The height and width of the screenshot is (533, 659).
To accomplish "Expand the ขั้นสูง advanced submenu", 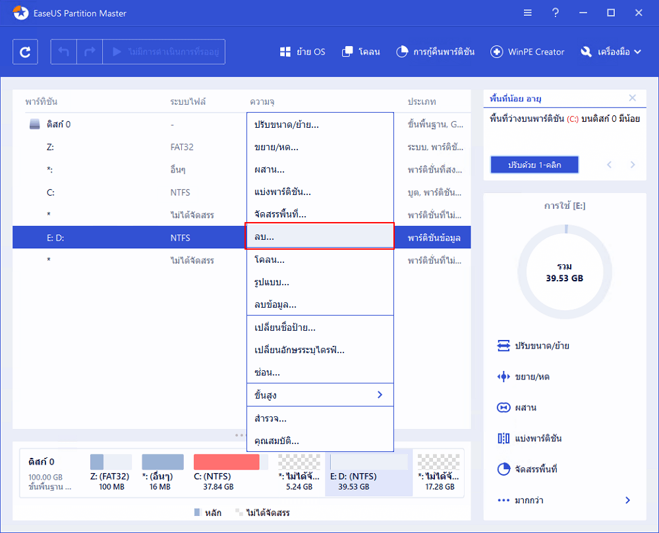I will (320, 395).
